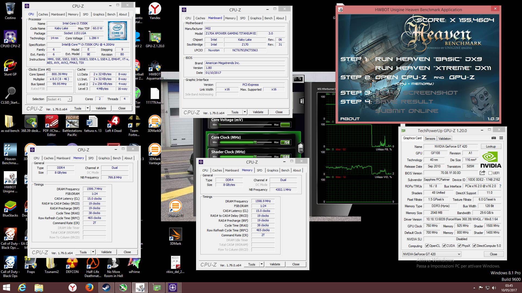Screen dimensions: 522x293
Task: Open GPU-Z hamburger menu icon
Action: [x=501, y=138]
